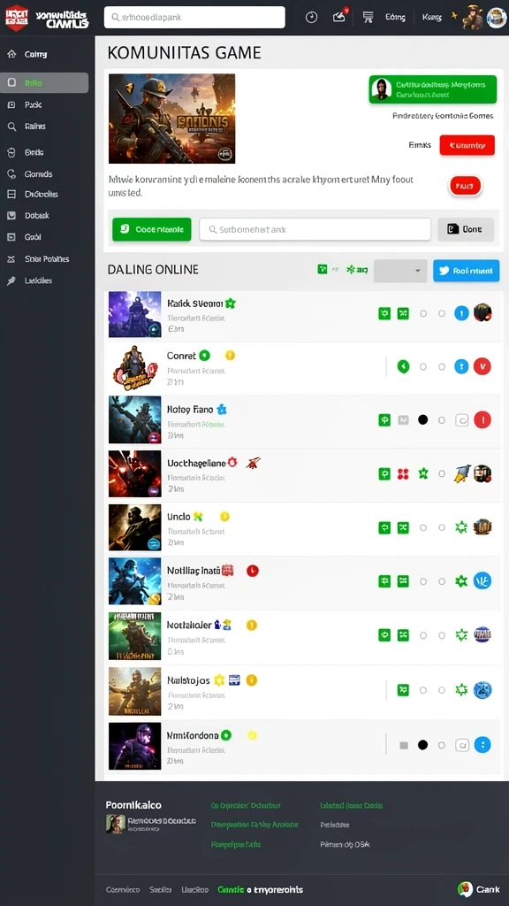The width and height of the screenshot is (509, 906).
Task: Open the Keng menu in top bar
Action: [431, 18]
